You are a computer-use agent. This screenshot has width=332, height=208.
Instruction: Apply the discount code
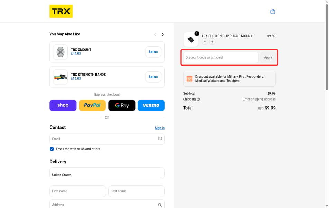click(268, 57)
